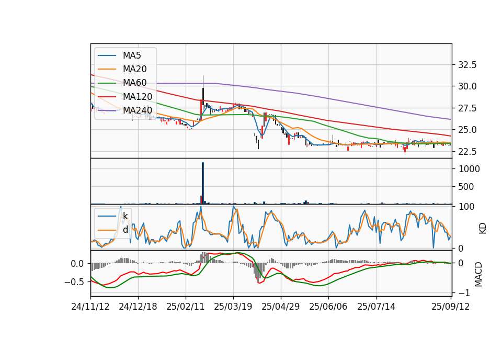Click the MA240 legend label
502x361 pixels.
(138, 110)
